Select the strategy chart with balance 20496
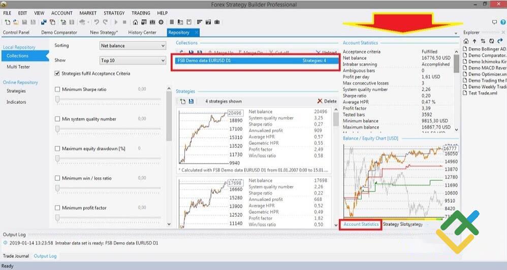507x270 pixels. point(210,137)
